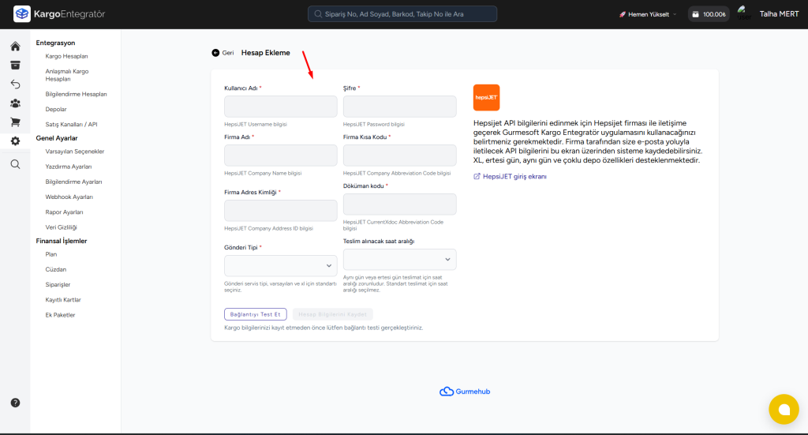
Task: Click the 100.00₺ wallet balance
Action: click(709, 14)
